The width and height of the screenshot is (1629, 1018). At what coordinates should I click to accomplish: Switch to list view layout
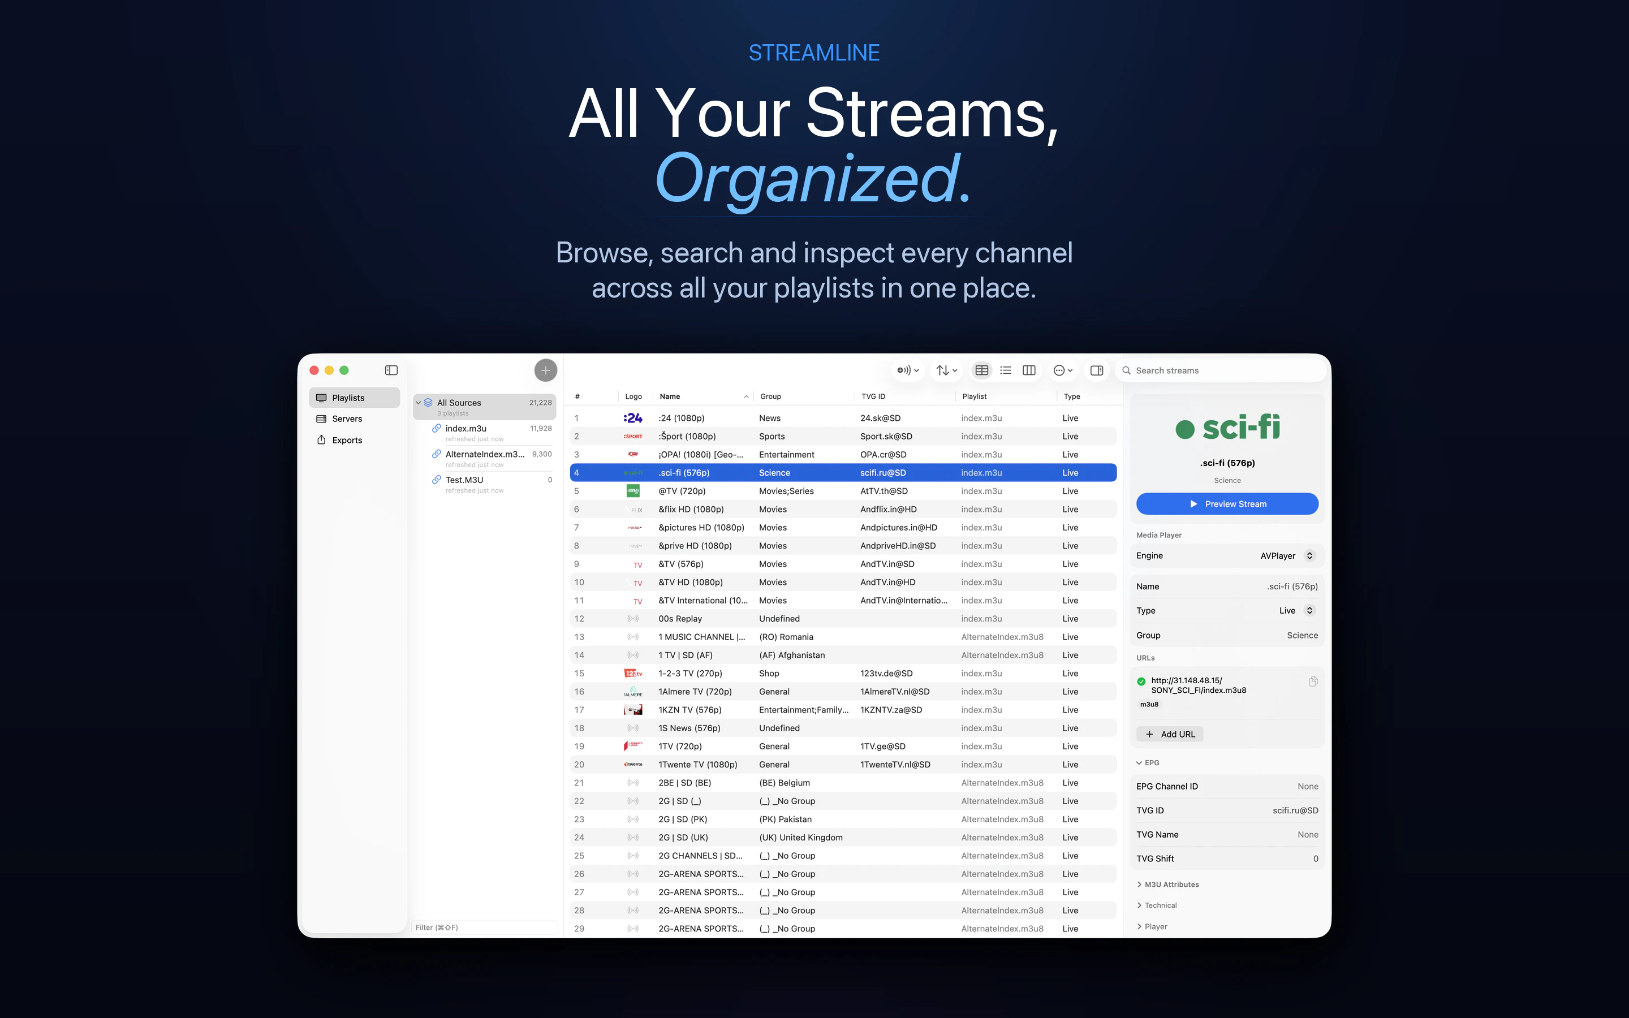click(1005, 370)
